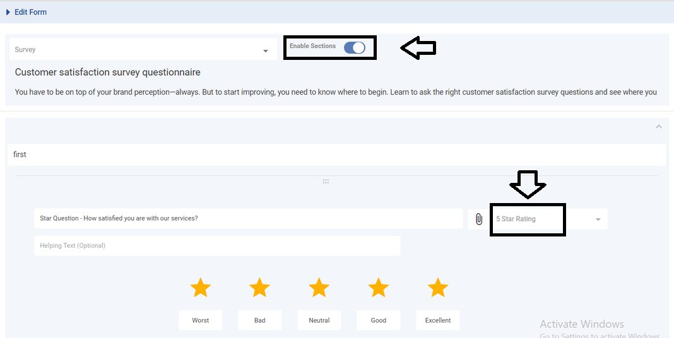This screenshot has width=674, height=338.
Task: Select the fourth star rating icon
Action: (379, 288)
